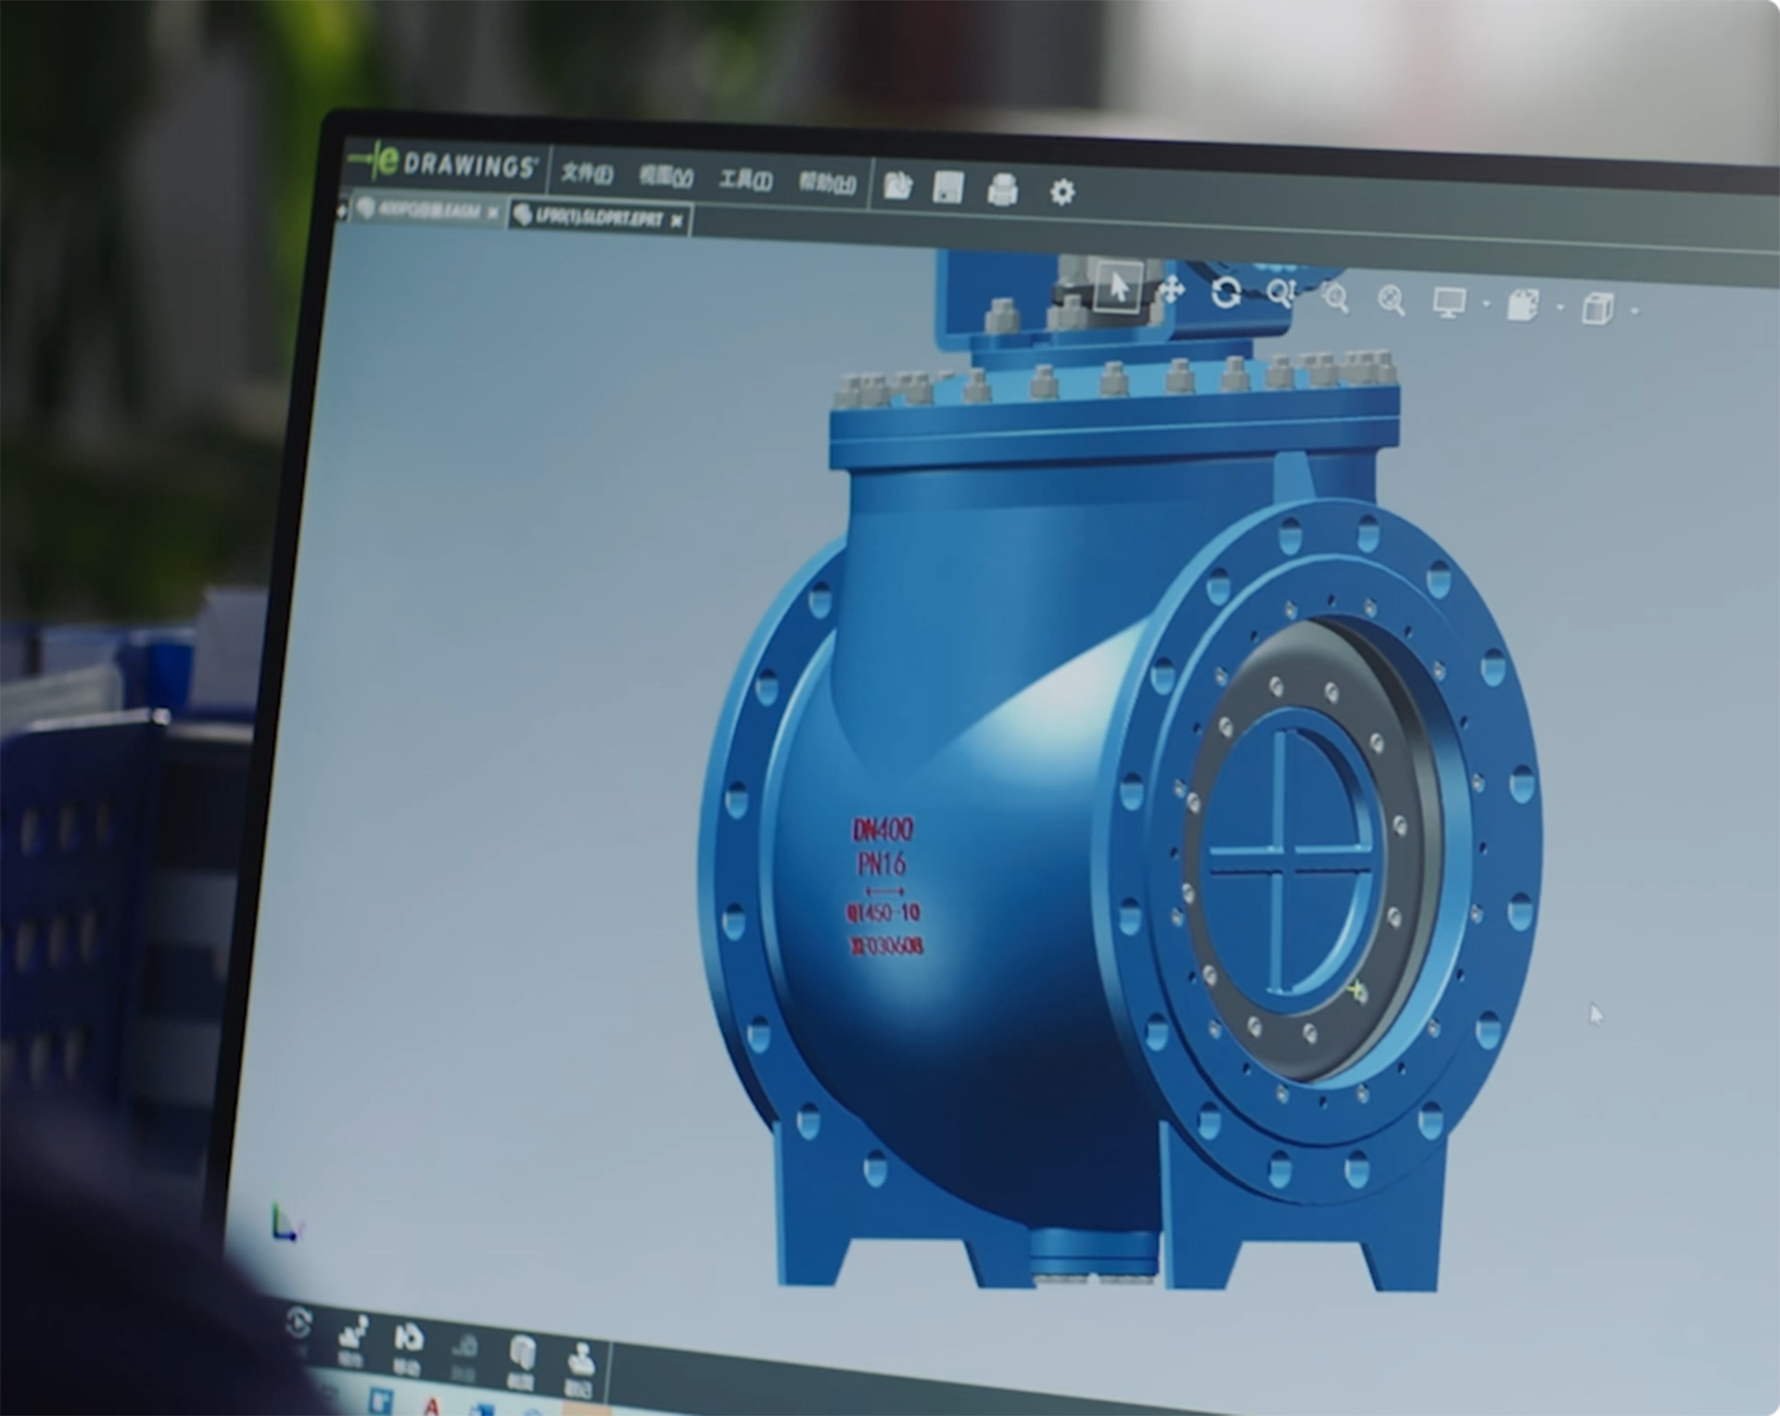Image resolution: width=1780 pixels, height=1416 pixels.
Task: Expand the view orientation dropdown arrow
Action: point(1560,308)
